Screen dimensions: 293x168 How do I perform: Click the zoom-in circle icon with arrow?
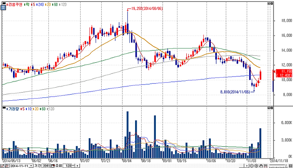click(256, 166)
